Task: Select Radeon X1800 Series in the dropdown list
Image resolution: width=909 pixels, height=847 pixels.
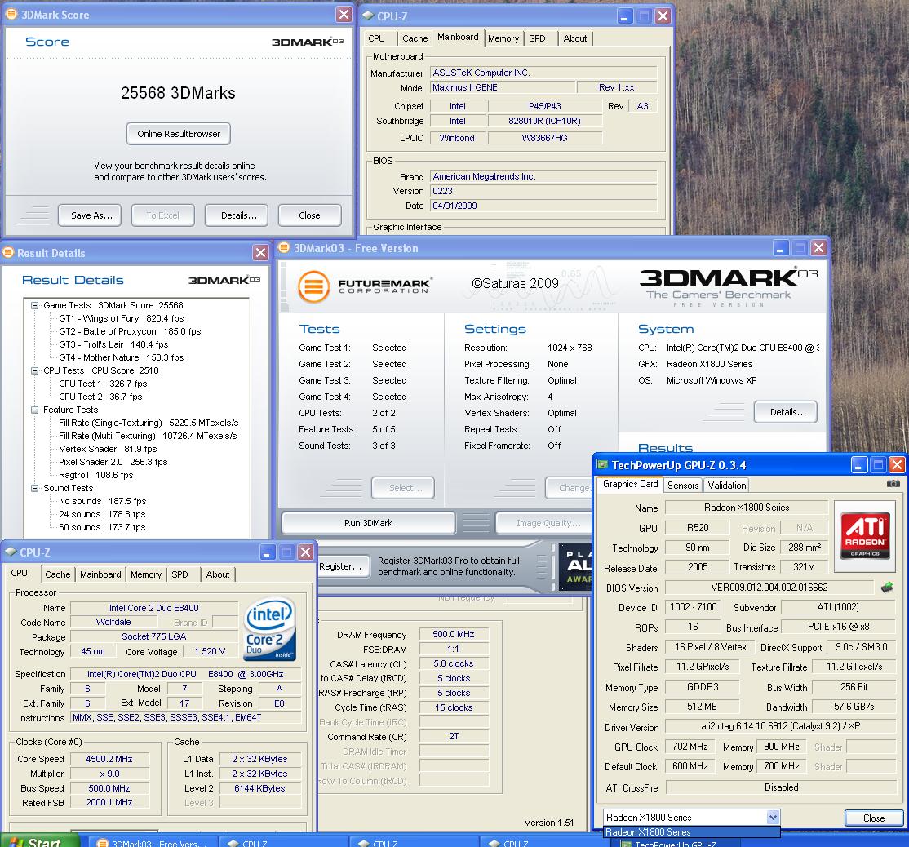Action: pyautogui.click(x=692, y=832)
